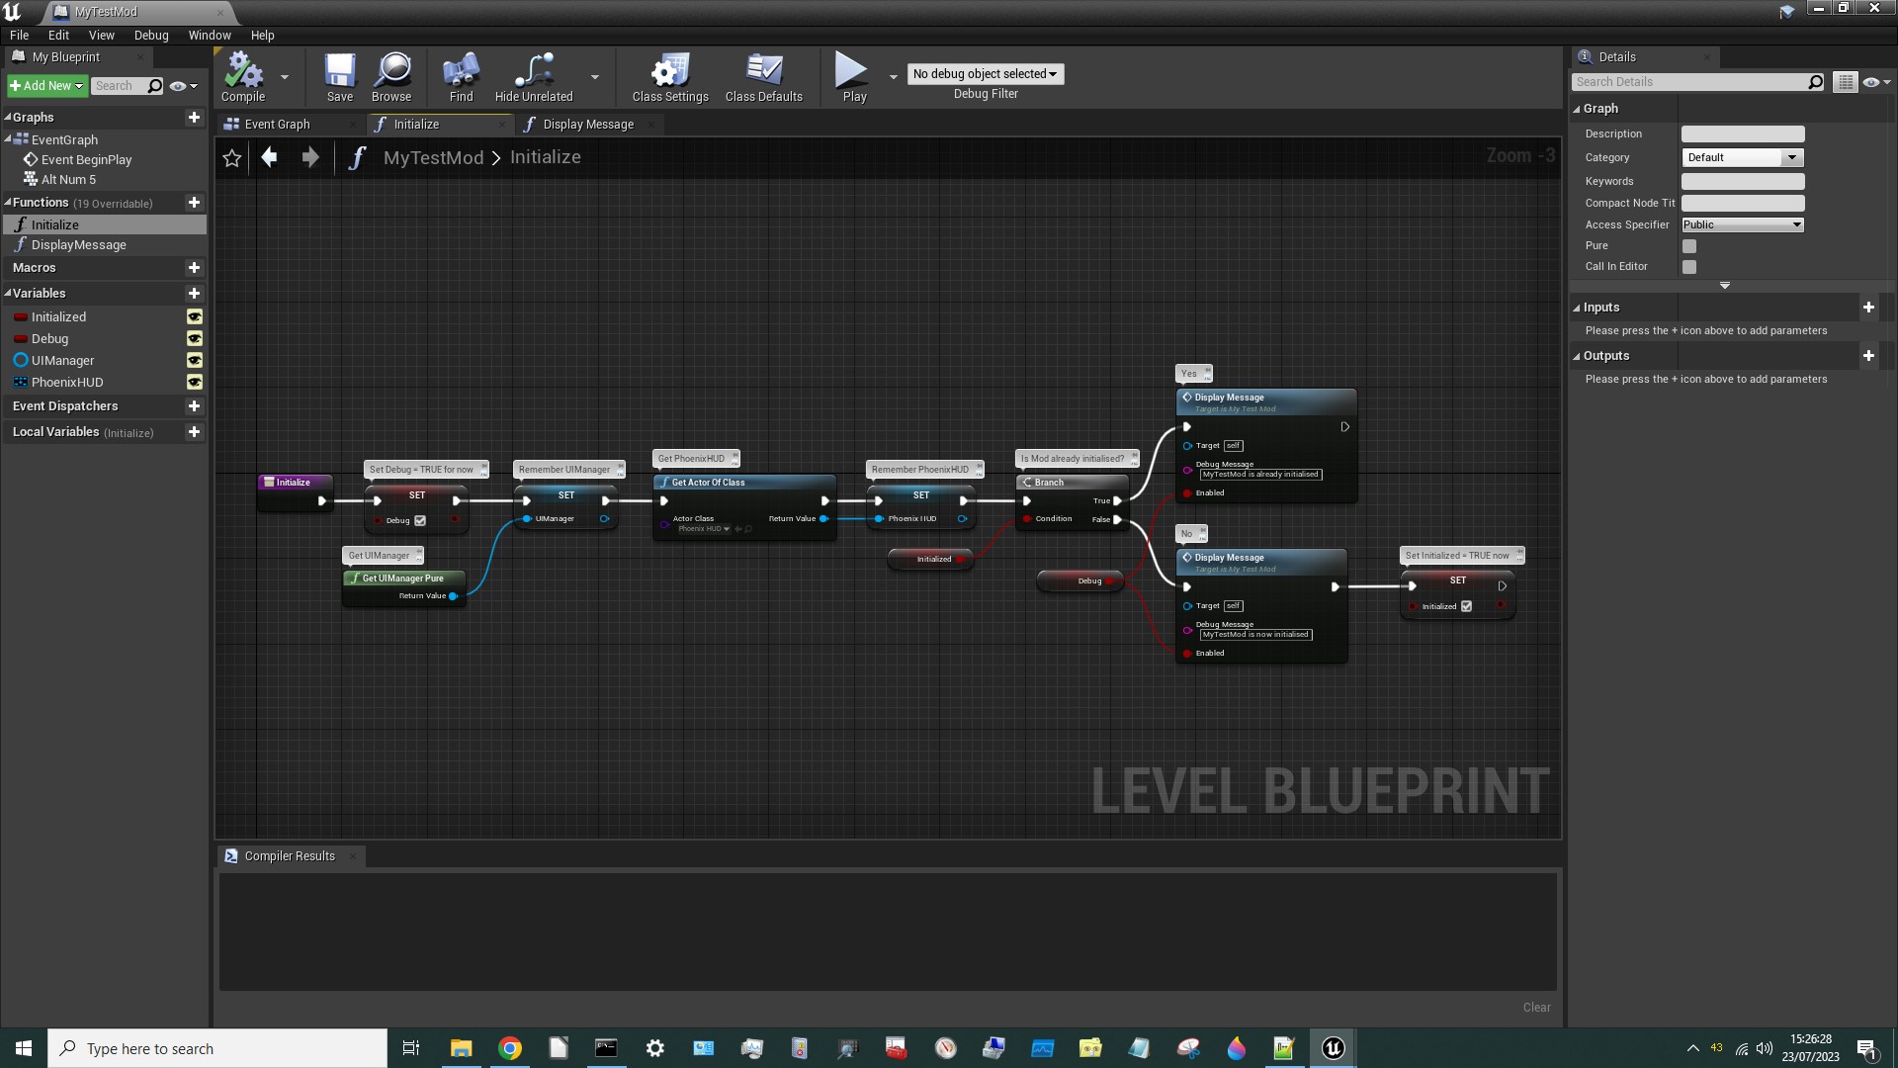1898x1068 pixels.
Task: Add new variable with plus icon
Action: [x=194, y=293]
